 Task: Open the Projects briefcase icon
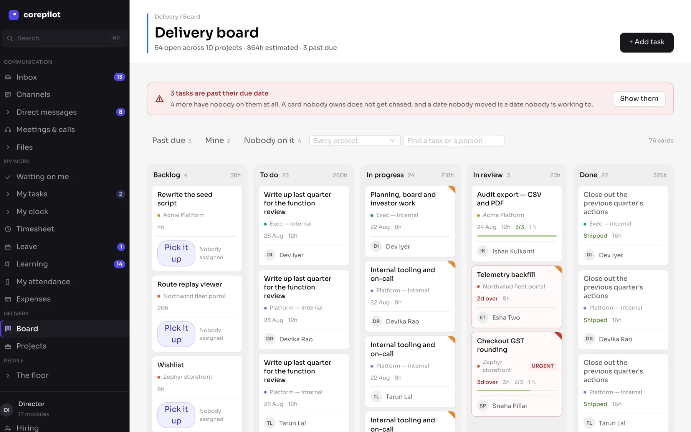(8, 346)
